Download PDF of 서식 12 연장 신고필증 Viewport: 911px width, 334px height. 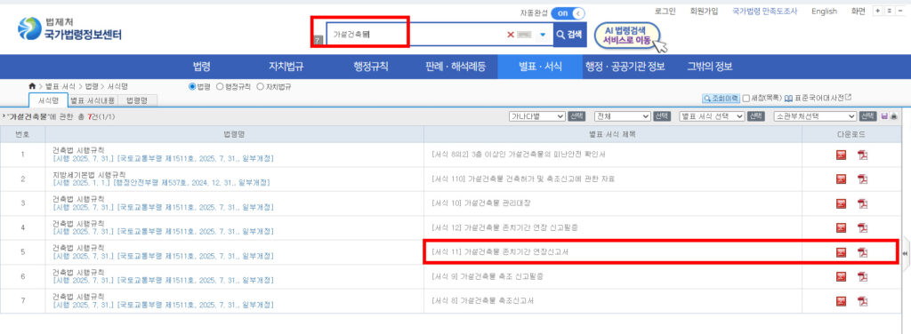[862, 228]
